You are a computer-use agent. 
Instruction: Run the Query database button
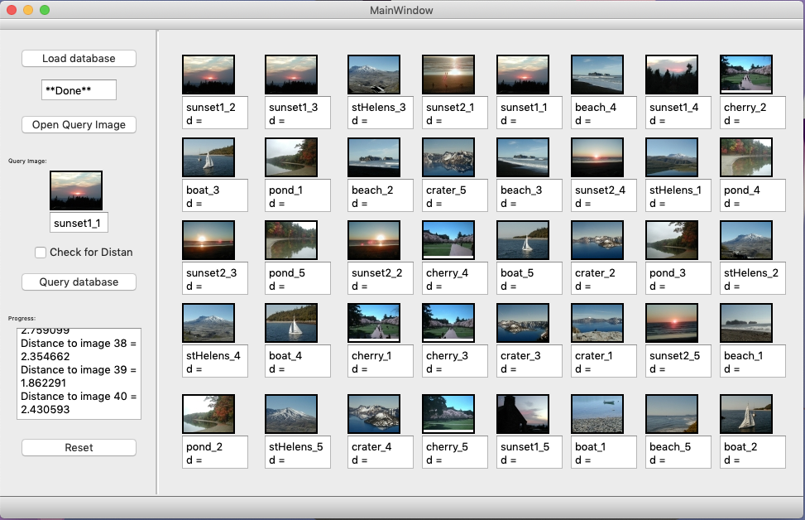pyautogui.click(x=79, y=282)
